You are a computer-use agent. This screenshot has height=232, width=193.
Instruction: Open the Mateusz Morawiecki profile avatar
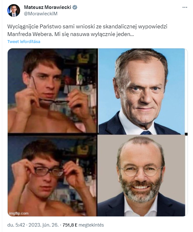pyautogui.click(x=14, y=10)
